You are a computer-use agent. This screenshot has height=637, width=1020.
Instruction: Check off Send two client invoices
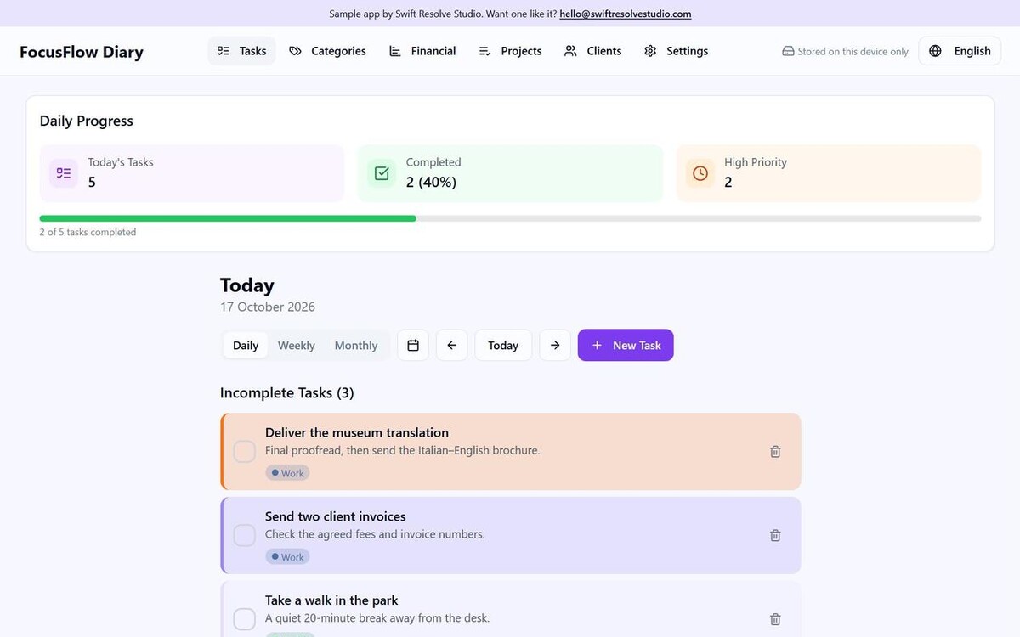point(245,535)
